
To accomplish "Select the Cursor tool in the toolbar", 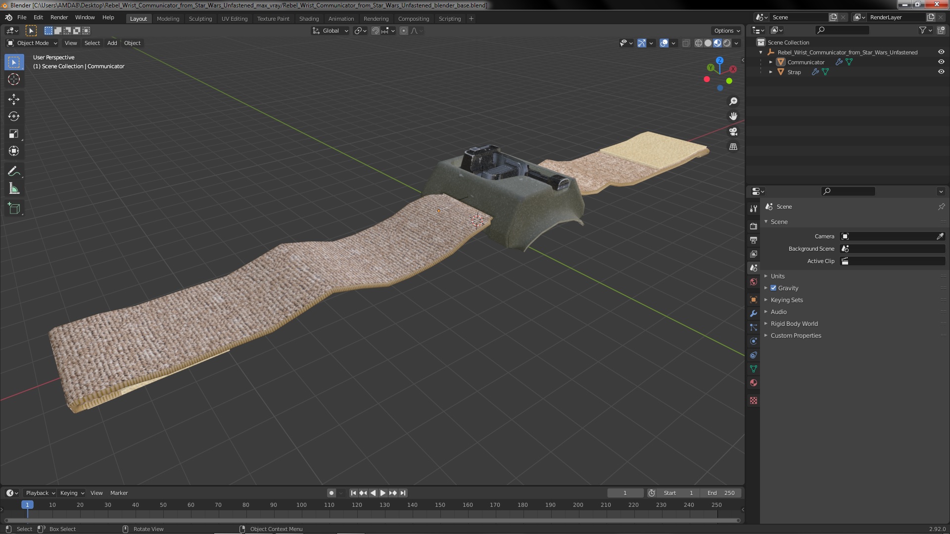I will [x=14, y=79].
